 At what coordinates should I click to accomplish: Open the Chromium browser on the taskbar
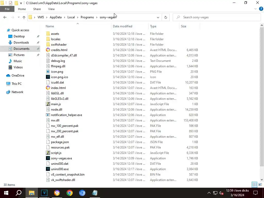82,193
